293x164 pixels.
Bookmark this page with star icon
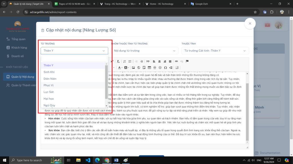pos(255,12)
